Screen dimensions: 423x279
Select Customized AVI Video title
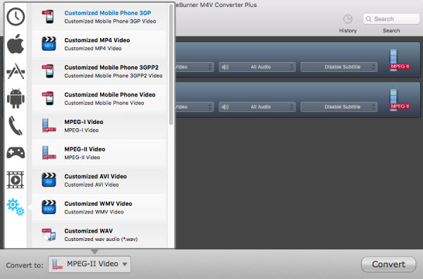(95, 176)
